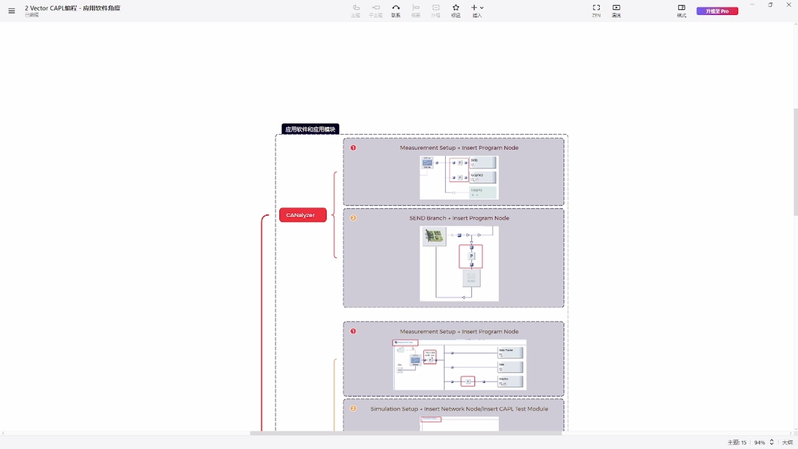Select the SEND Branch Insert Program Node topic
798x449 pixels.
459,218
